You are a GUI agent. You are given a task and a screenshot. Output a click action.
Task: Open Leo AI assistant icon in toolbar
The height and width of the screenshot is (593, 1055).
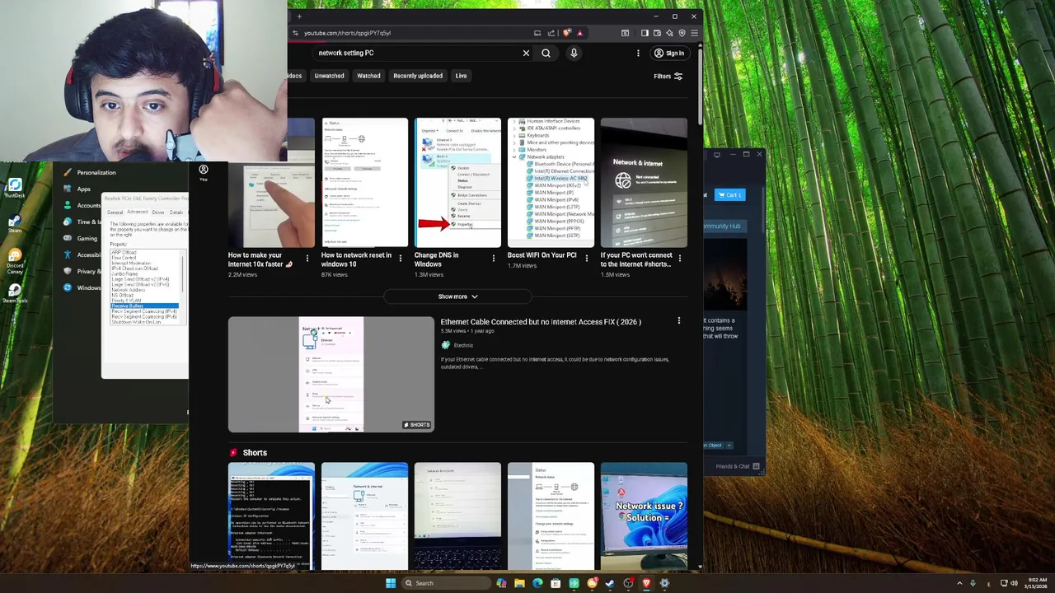click(669, 33)
